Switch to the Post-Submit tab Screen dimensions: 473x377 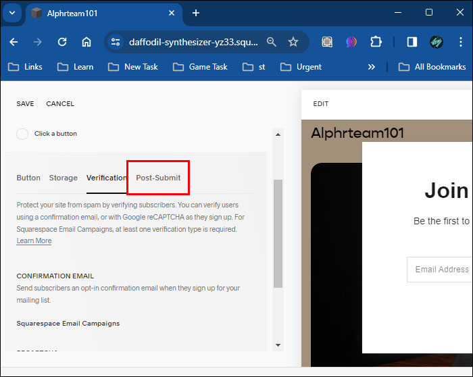pyautogui.click(x=158, y=178)
